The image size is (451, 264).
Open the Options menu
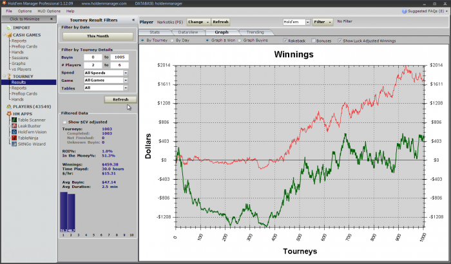(x=24, y=11)
